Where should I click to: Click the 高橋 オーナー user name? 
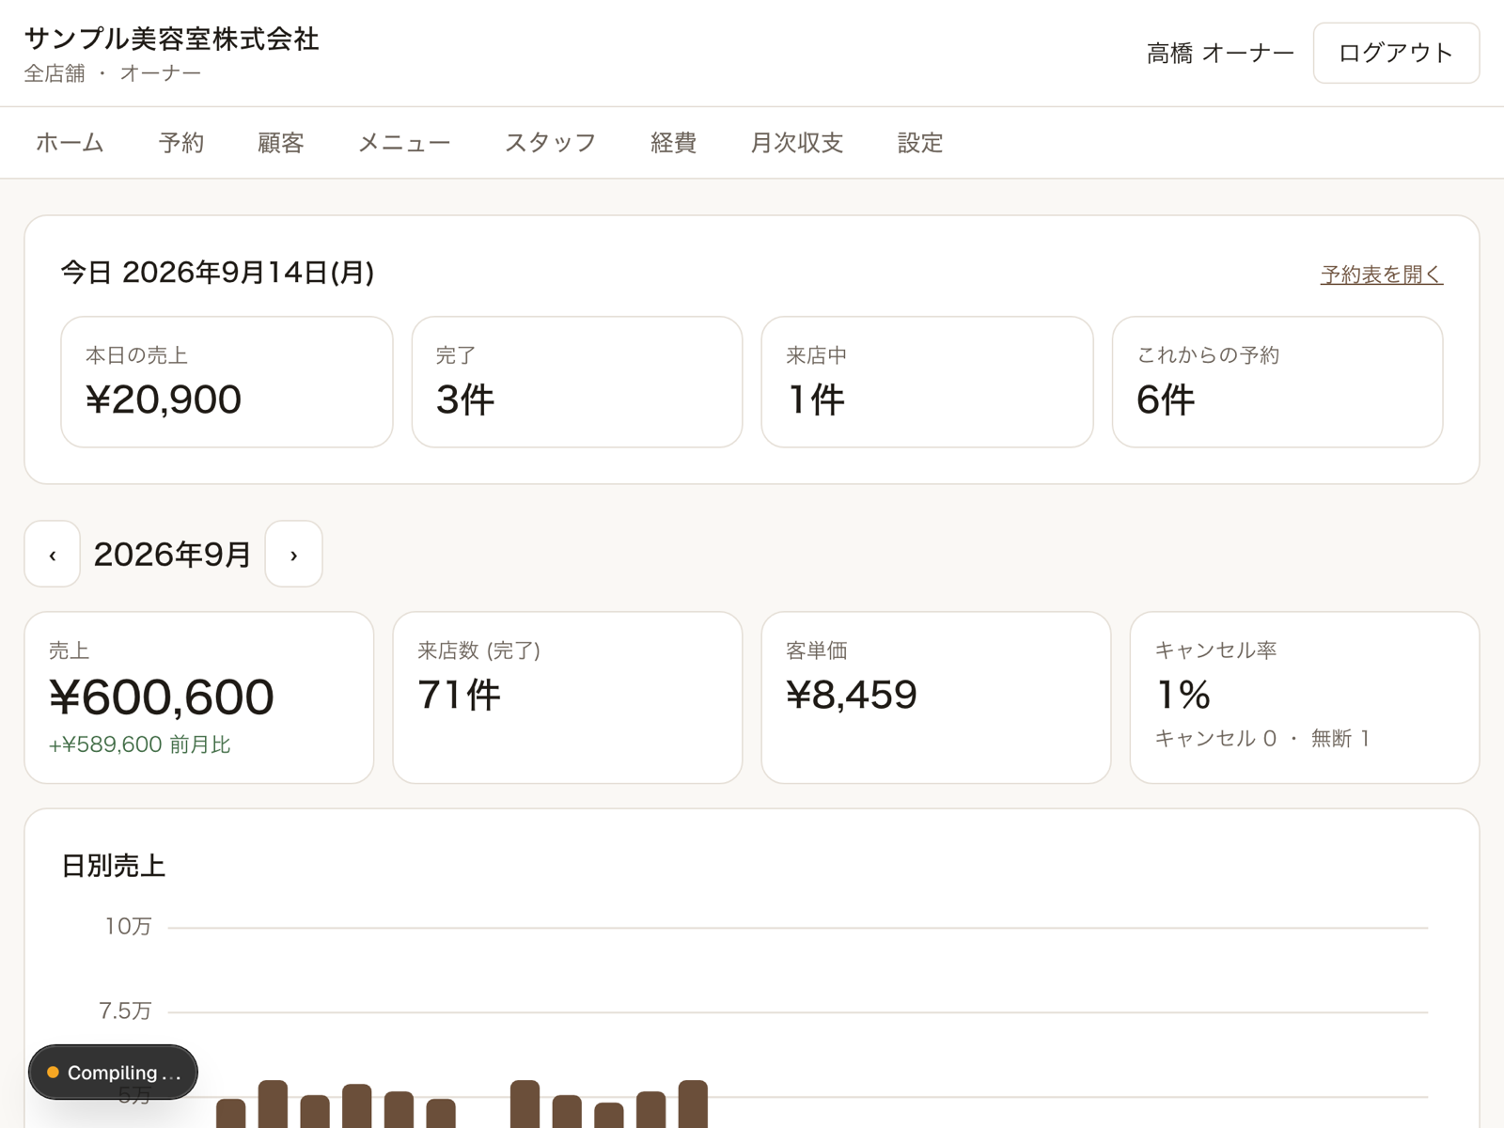pos(1220,54)
